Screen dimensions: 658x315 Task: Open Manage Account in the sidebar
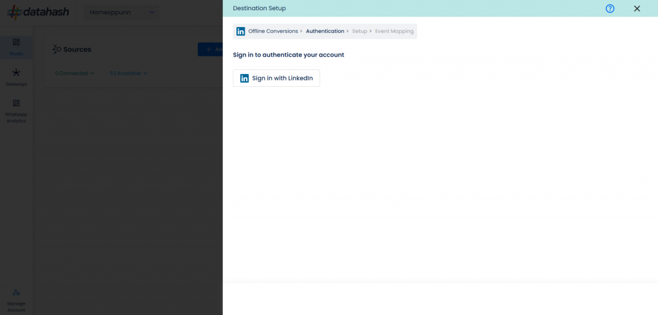pos(16,301)
